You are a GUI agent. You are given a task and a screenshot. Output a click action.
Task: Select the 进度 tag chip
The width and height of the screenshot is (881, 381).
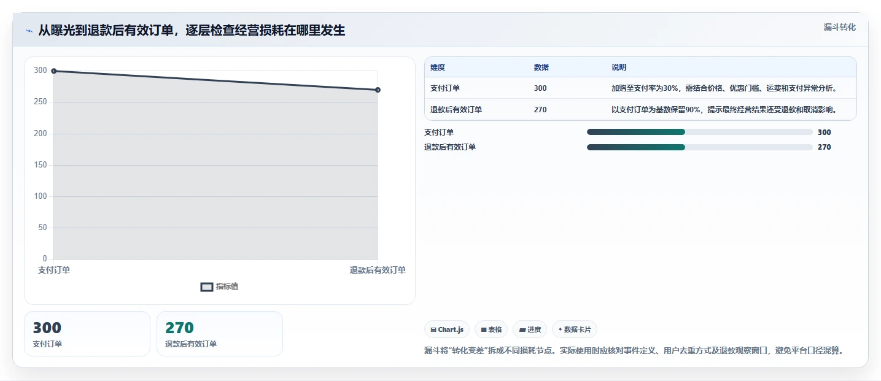tap(530, 329)
